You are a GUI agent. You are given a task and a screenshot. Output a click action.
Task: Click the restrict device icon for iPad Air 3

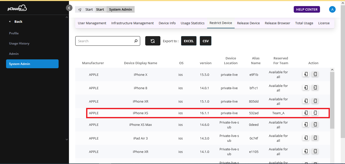306,138
